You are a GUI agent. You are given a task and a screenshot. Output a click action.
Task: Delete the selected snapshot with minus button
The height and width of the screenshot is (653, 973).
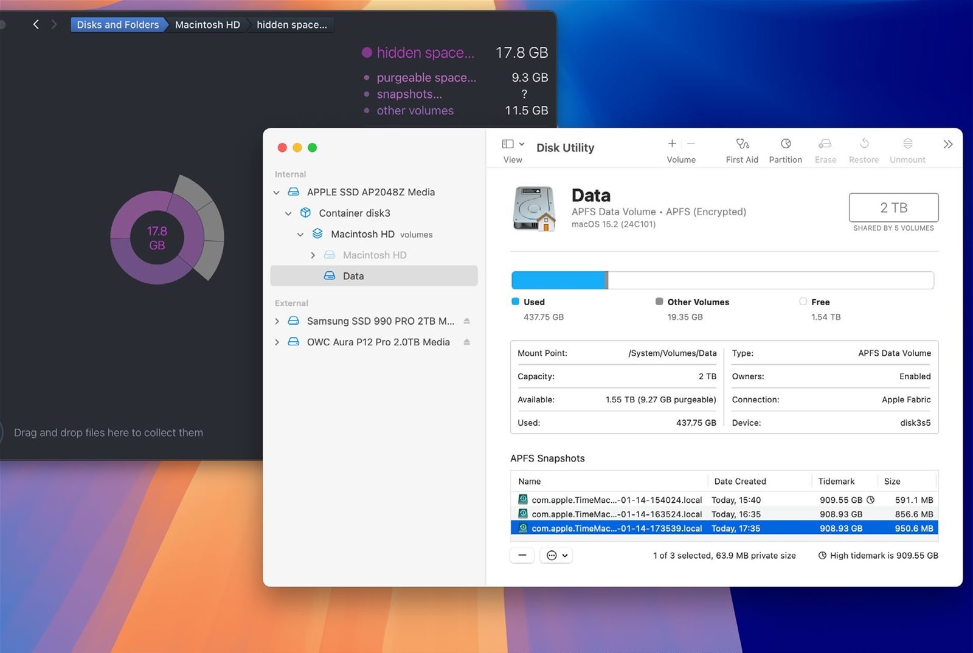[x=522, y=555]
